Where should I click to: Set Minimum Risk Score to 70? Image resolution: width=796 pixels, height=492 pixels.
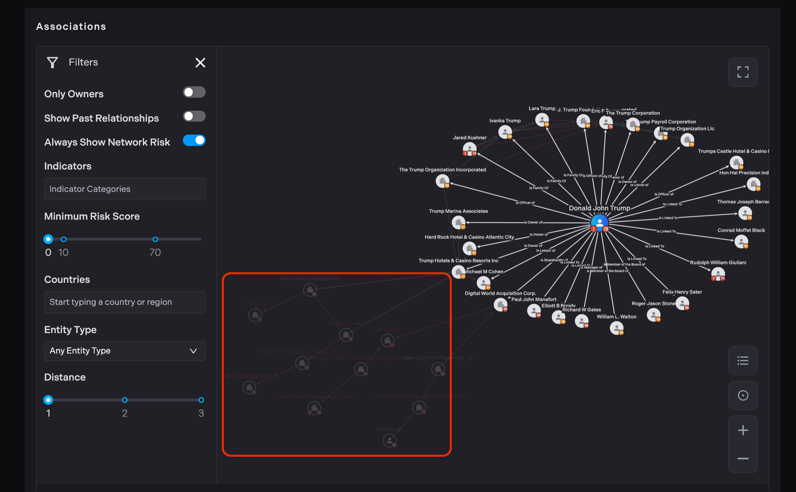click(155, 239)
